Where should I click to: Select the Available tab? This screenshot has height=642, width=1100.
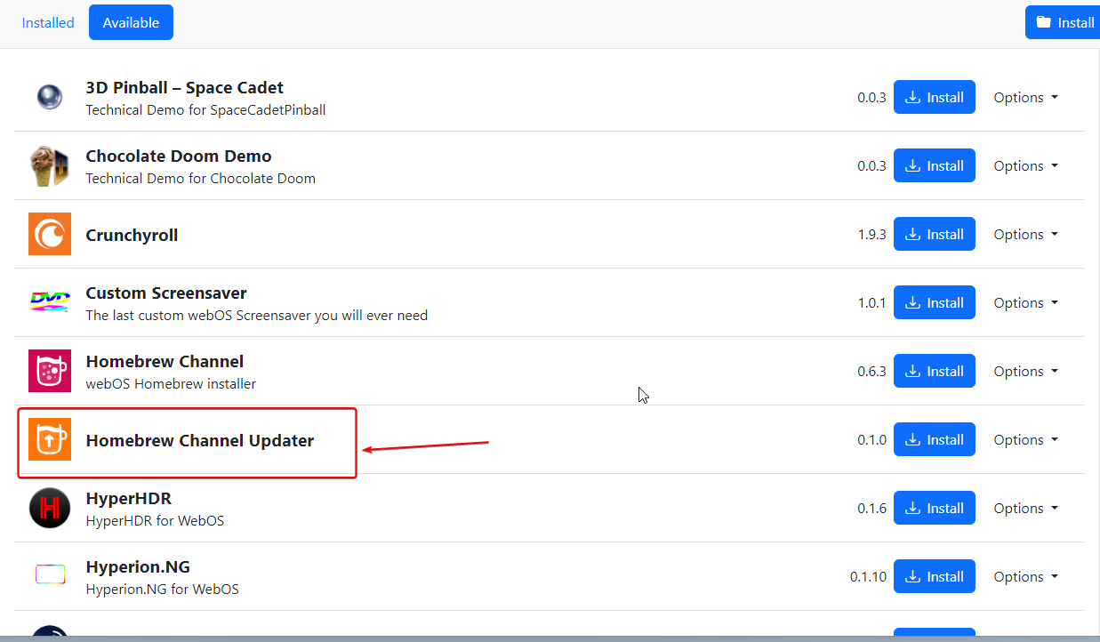(x=131, y=23)
